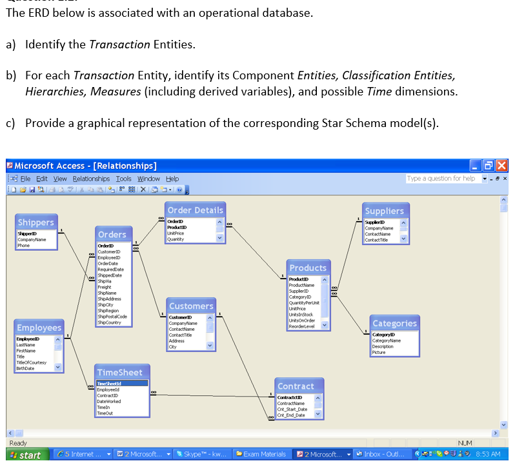This screenshot has width=526, height=461.
Task: Click the Clear Layout (X) toolbar icon
Action: [143, 190]
